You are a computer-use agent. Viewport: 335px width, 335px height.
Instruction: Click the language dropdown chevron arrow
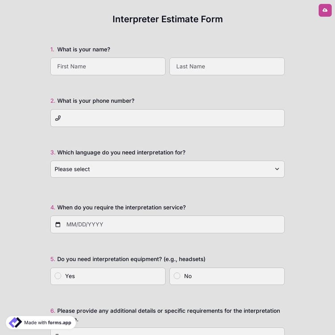(x=277, y=169)
